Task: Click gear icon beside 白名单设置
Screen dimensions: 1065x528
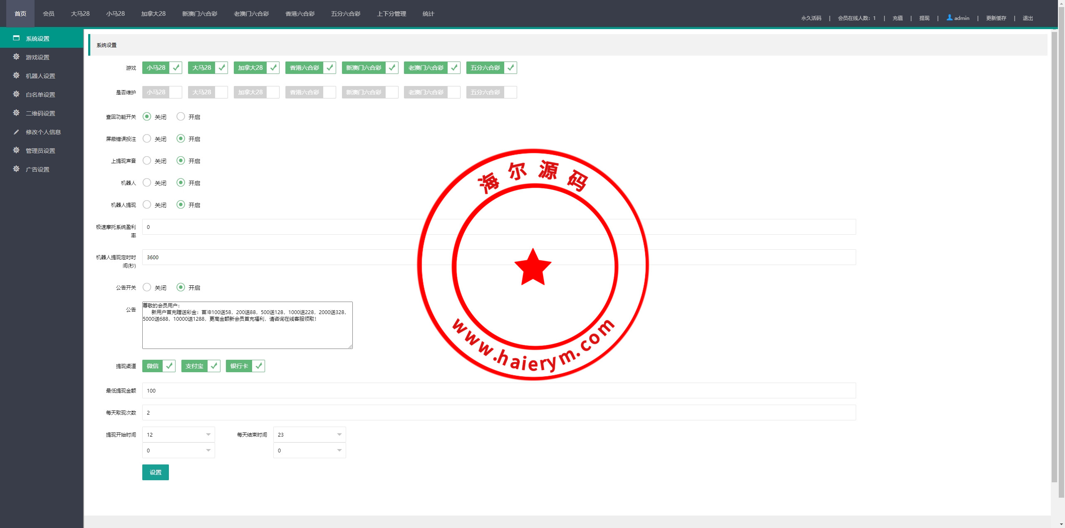Action: click(16, 94)
